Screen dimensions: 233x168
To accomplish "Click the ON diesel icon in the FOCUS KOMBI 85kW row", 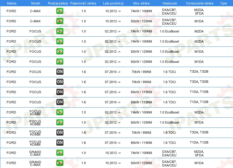I will point(60,143).
